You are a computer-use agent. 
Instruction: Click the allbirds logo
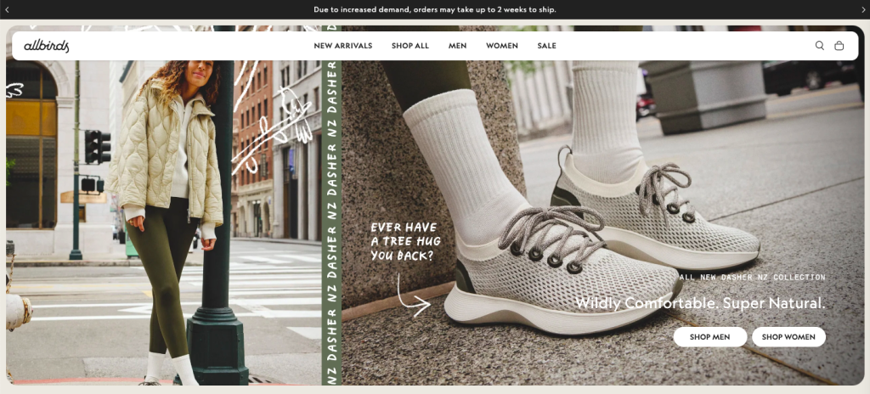tap(47, 46)
